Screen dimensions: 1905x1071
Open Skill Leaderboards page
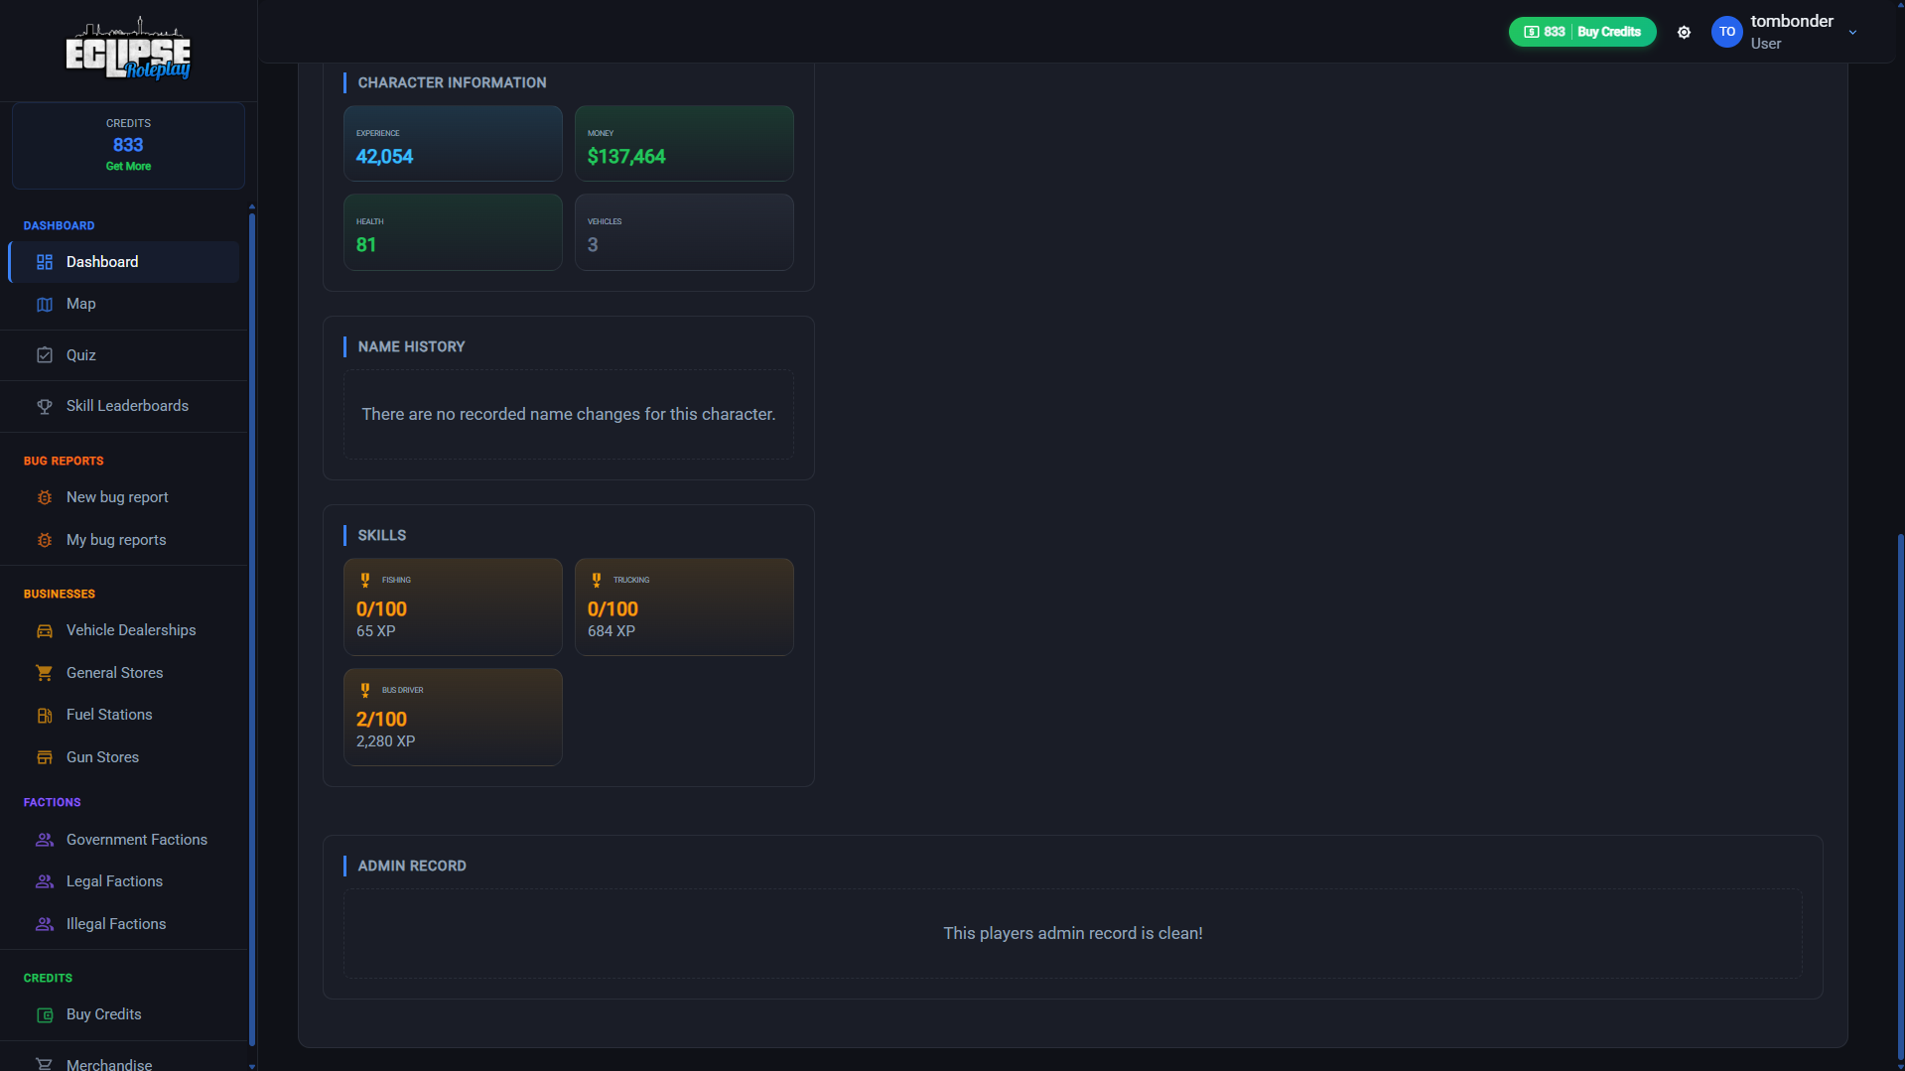click(124, 406)
